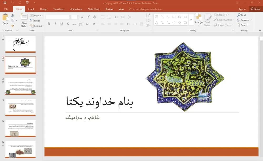The image size is (263, 161).
Task: Open the File menu
Action: click(x=6, y=9)
